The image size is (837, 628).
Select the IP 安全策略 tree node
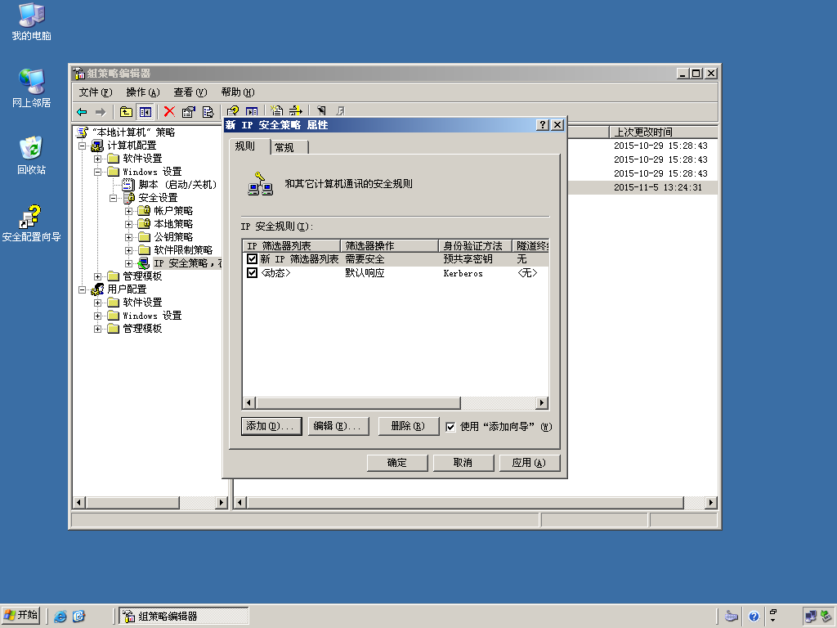187,263
